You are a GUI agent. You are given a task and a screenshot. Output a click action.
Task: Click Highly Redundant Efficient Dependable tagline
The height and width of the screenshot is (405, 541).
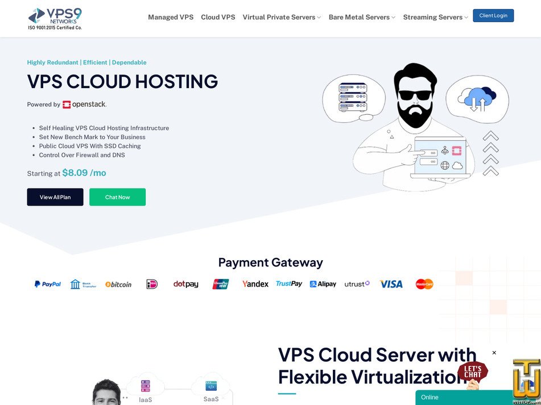(86, 62)
